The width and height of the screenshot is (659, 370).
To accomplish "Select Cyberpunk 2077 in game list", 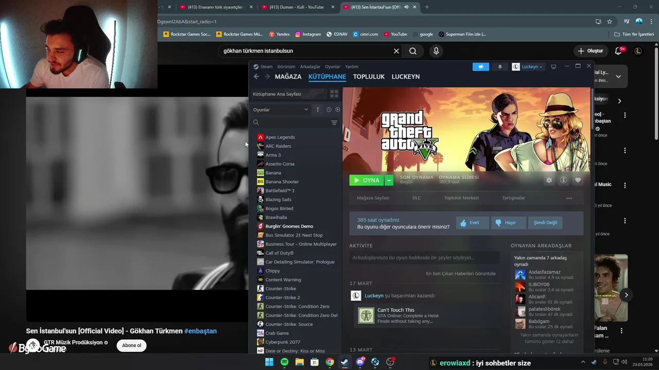I will tap(283, 342).
